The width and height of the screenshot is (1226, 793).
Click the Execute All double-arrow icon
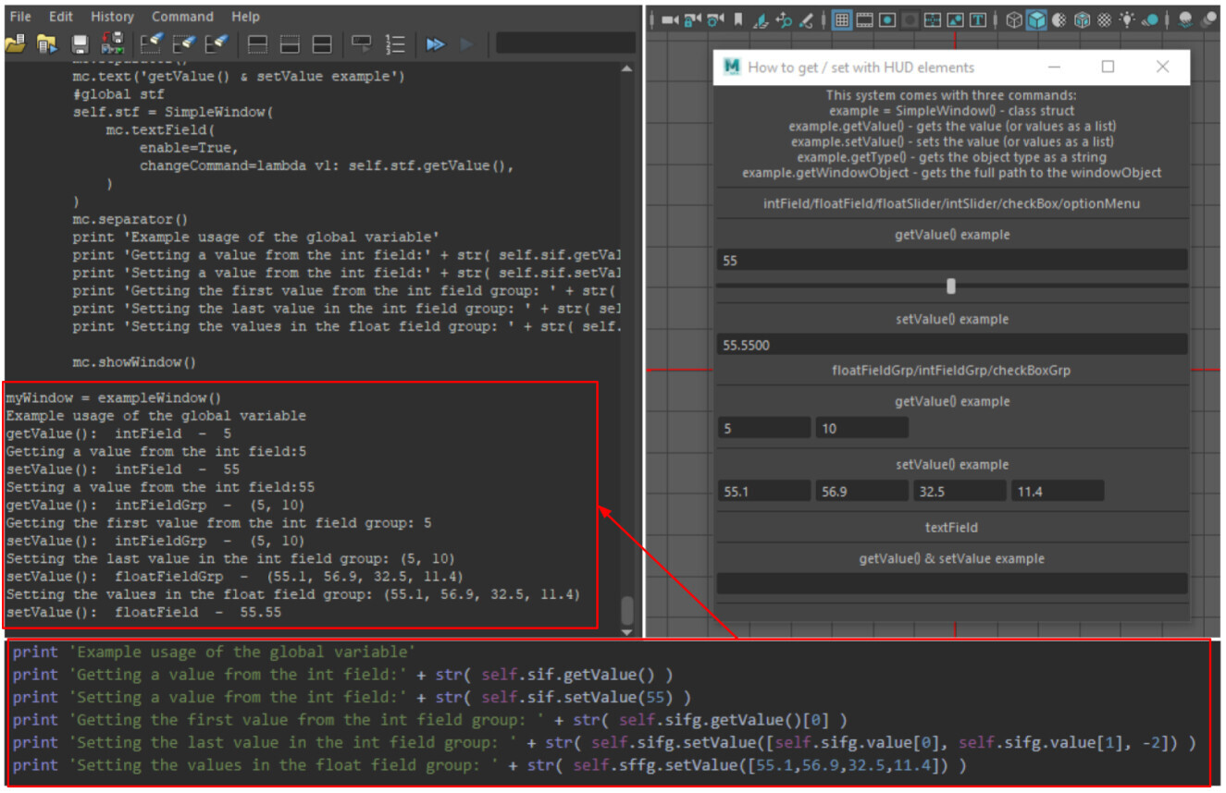point(435,43)
